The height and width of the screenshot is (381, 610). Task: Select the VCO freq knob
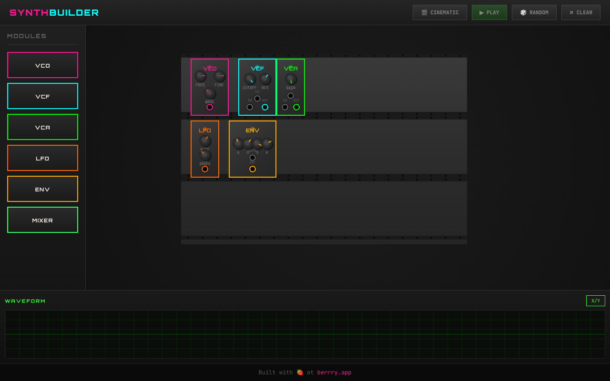(201, 76)
